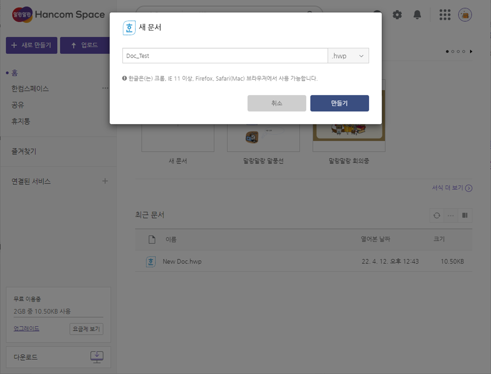The width and height of the screenshot is (491, 374).
Task: Click the New Doc.hwp file icon
Action: point(151,261)
